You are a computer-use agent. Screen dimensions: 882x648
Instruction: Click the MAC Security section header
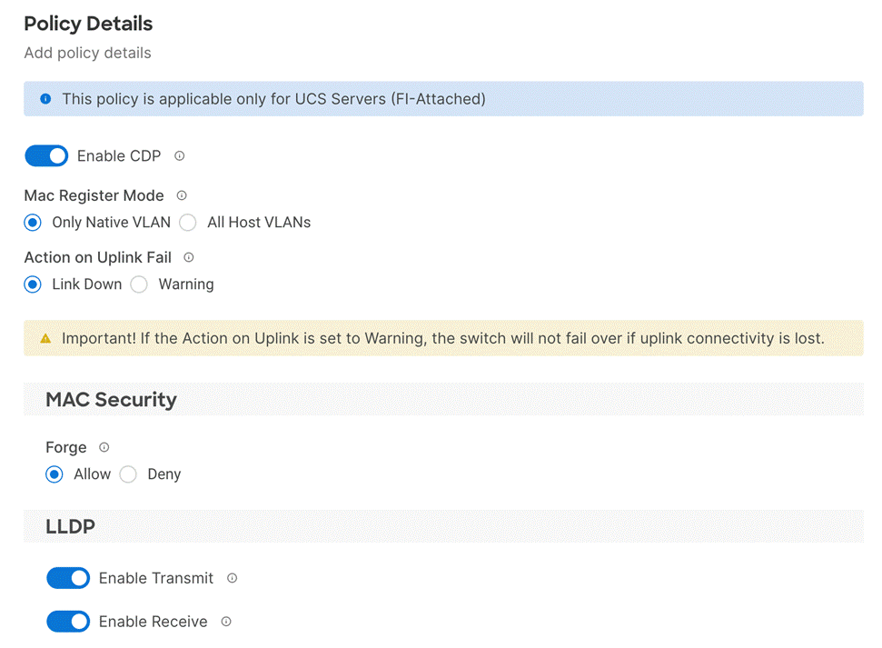point(111,400)
